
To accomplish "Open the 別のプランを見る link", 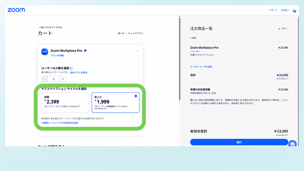I will (78, 73).
